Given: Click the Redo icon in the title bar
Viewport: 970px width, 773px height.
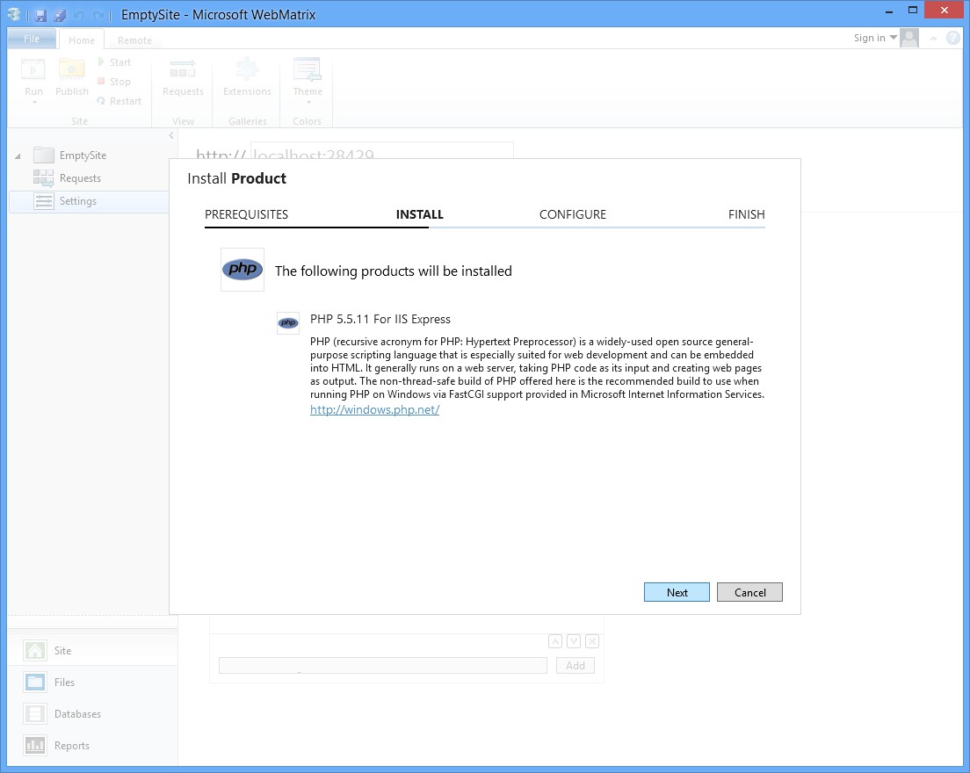Looking at the screenshot, I should [x=98, y=15].
